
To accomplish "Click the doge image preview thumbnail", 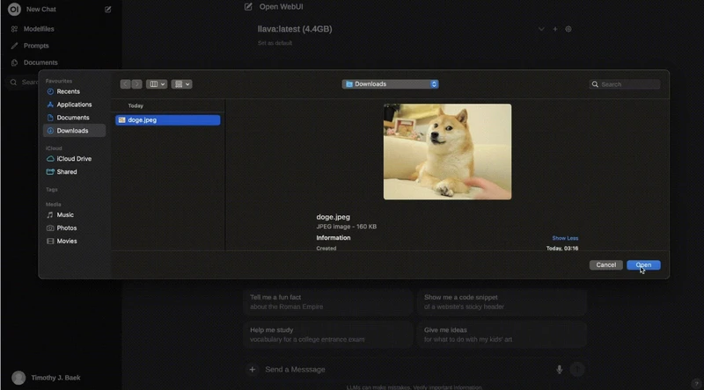I will click(x=447, y=151).
